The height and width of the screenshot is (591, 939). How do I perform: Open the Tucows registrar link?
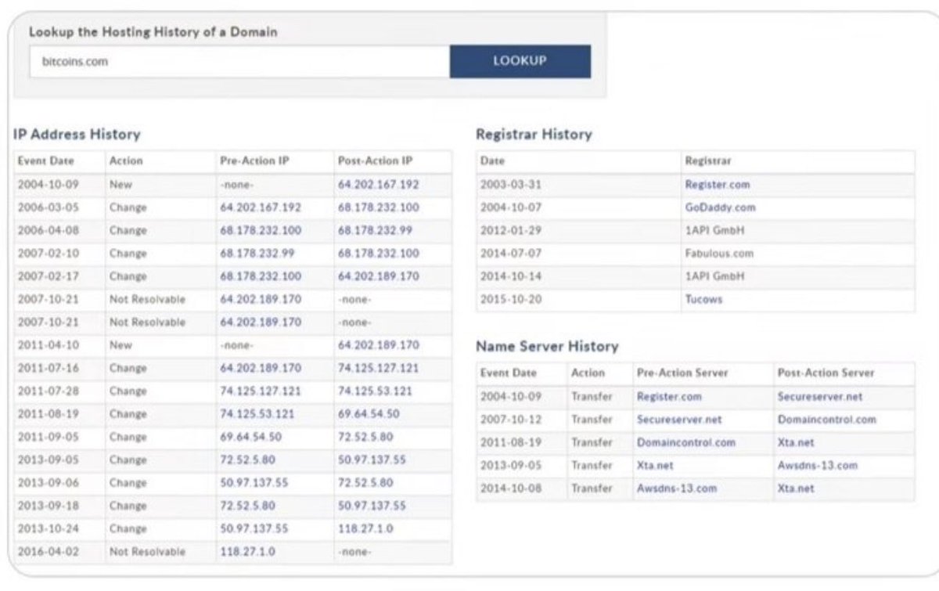[703, 299]
